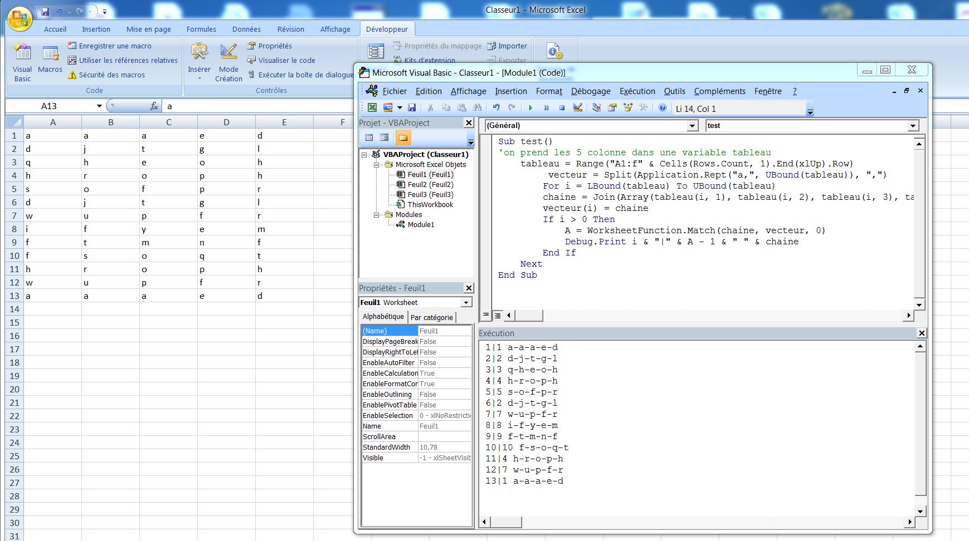This screenshot has width=969, height=541.
Task: Open Feuil1 Worksheet properties dropdown
Action: coord(466,302)
